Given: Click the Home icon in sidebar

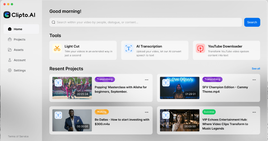Looking at the screenshot, I should click(10, 29).
